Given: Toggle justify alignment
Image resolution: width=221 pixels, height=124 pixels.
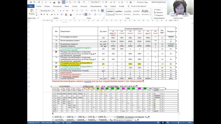Looking at the screenshot, I should [86, 14].
